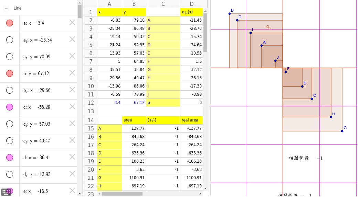Click spreadsheet horizontal scroll left arrow
This screenshot has width=358, height=197.
pyautogui.click(x=100, y=194)
